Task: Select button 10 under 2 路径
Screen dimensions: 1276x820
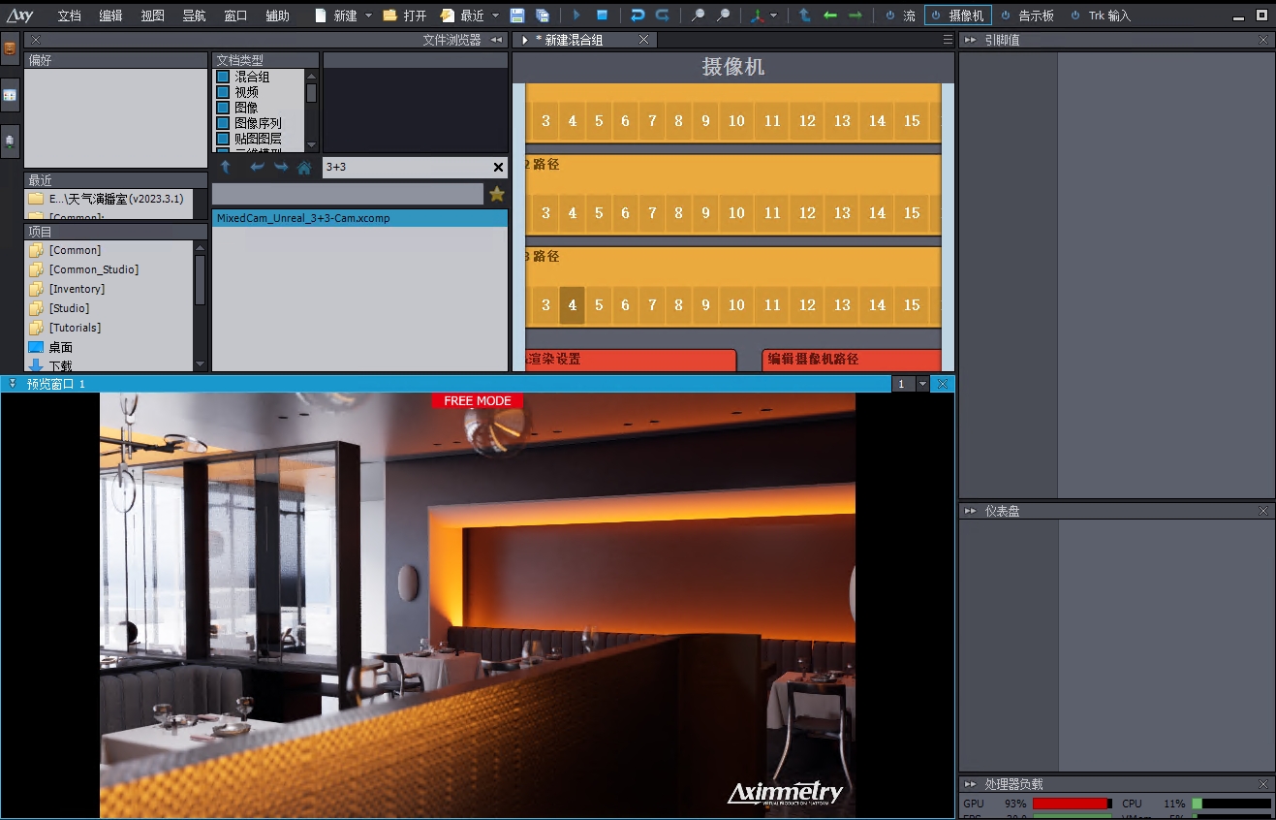Action: (736, 212)
